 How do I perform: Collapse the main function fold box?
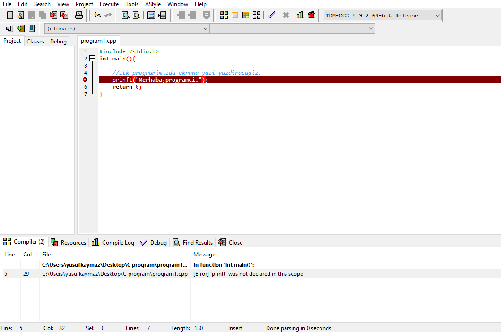coord(92,59)
